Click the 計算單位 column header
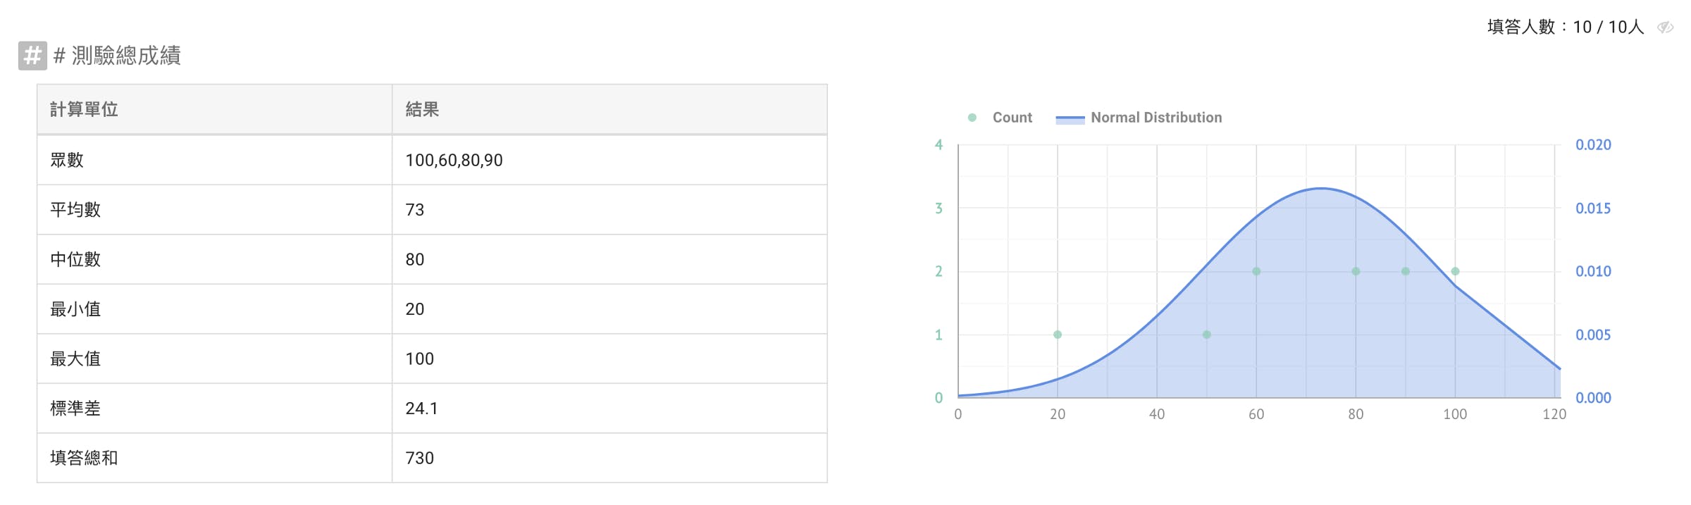 [84, 109]
